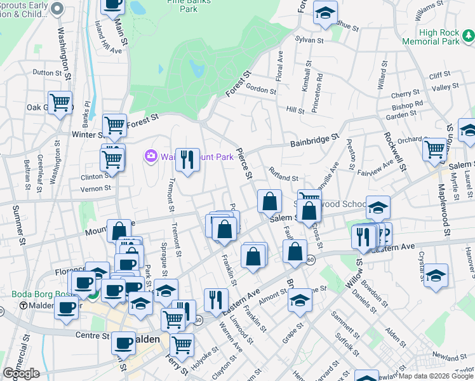Open the front shopping bag marker above Franklin St
The height and width of the screenshot is (381, 475).
pos(224,230)
